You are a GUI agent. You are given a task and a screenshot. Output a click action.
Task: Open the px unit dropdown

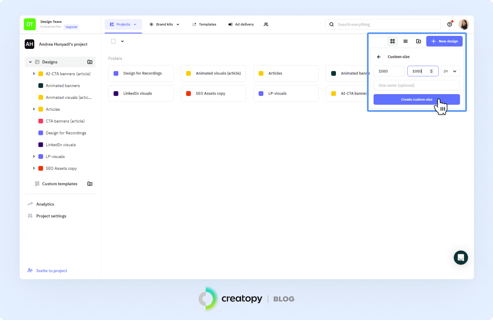point(450,71)
